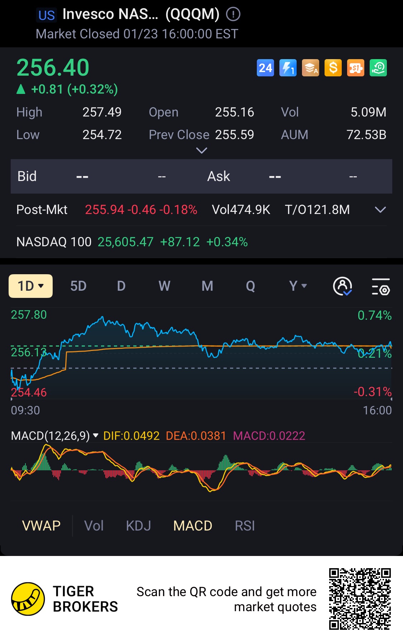Tap the info icon next to QQQM
The image size is (403, 642).
coord(233,14)
